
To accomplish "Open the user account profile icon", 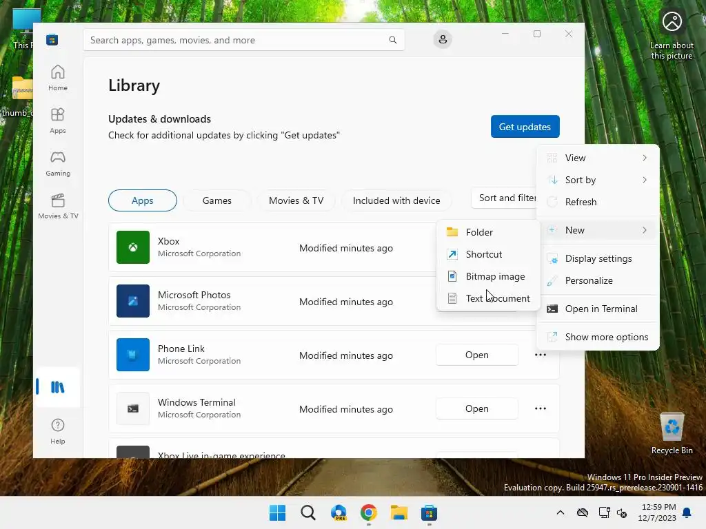I will [x=443, y=39].
